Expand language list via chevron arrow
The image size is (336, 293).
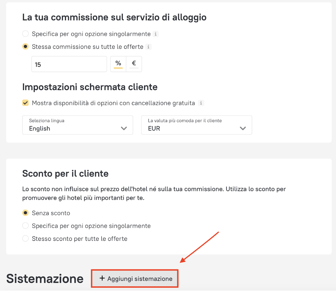[x=124, y=128]
